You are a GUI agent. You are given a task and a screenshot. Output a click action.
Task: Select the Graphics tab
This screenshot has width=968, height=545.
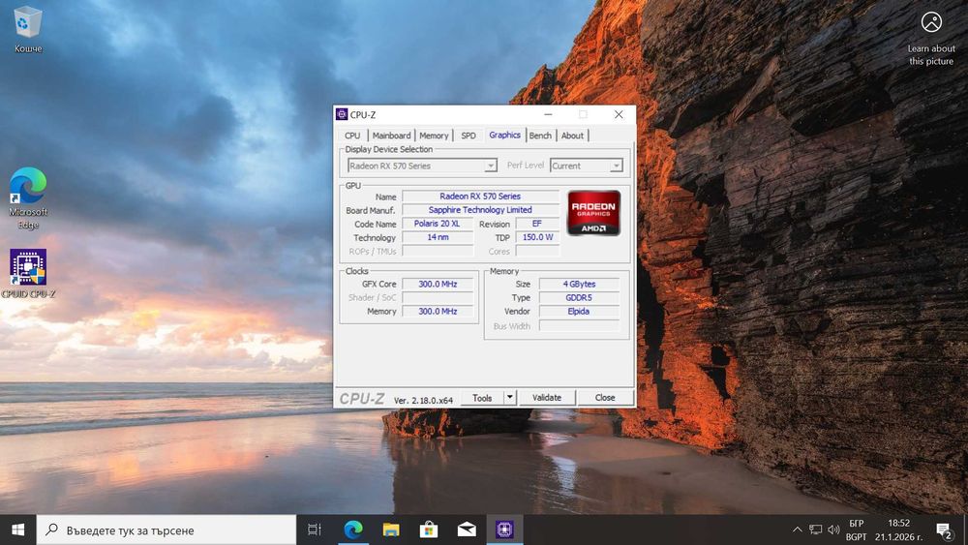[x=504, y=135]
